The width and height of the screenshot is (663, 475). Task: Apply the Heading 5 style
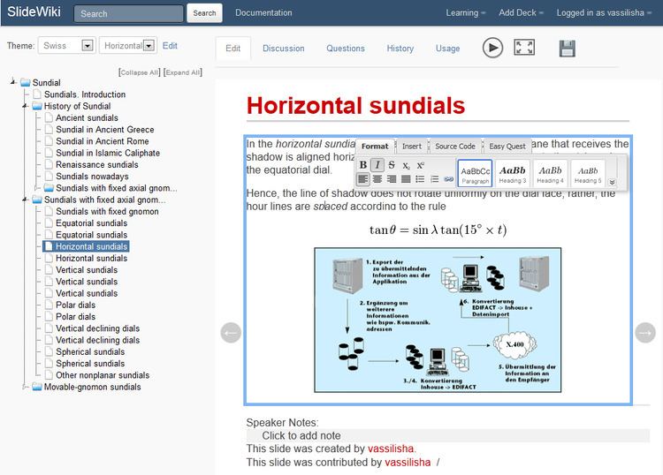coord(588,173)
